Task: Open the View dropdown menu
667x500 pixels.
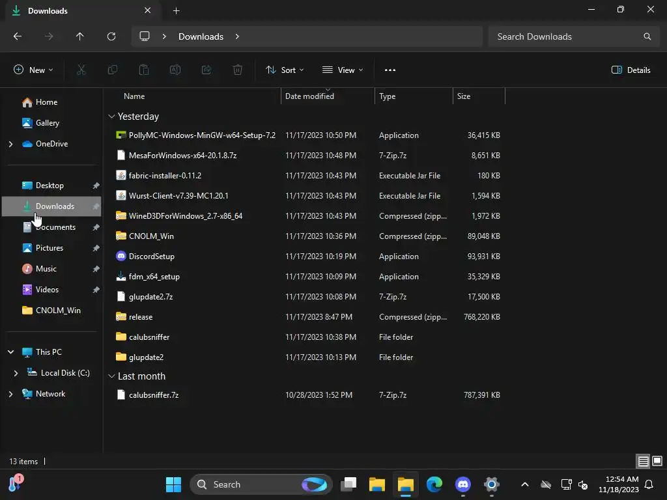Action: coord(343,70)
